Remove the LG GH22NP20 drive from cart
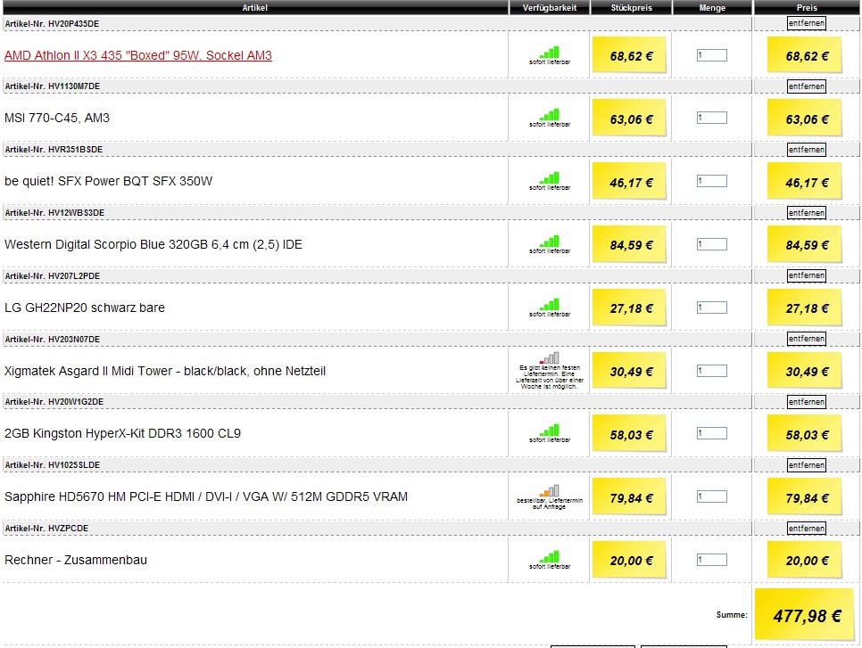Viewport: 862px width, 648px height. 807,275
